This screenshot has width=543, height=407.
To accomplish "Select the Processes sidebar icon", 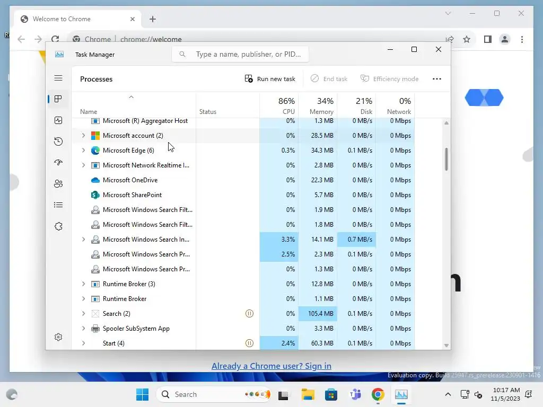I will click(x=58, y=99).
